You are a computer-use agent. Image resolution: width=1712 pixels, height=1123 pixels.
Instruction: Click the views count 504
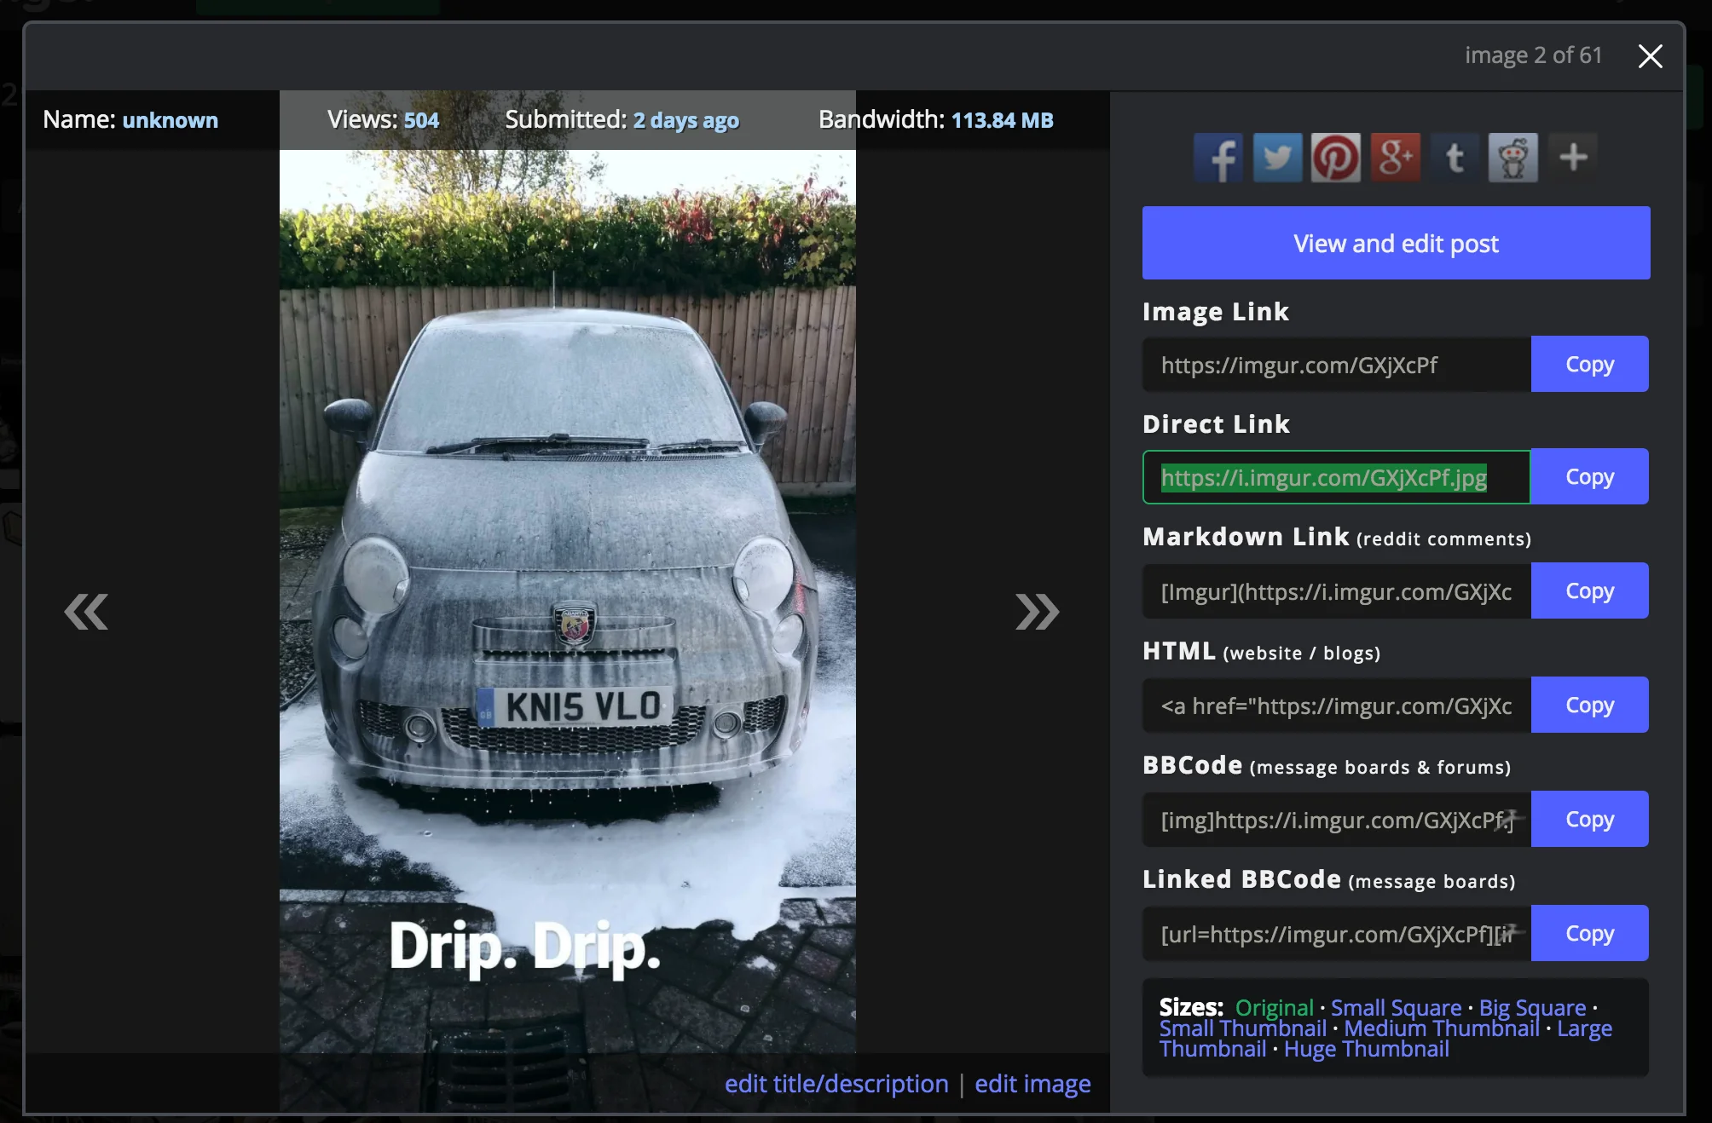coord(421,120)
